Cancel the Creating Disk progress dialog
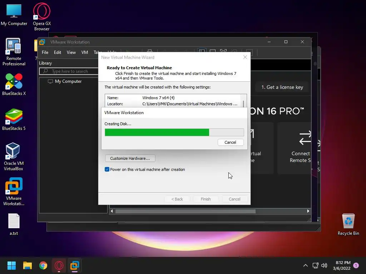 click(x=231, y=142)
